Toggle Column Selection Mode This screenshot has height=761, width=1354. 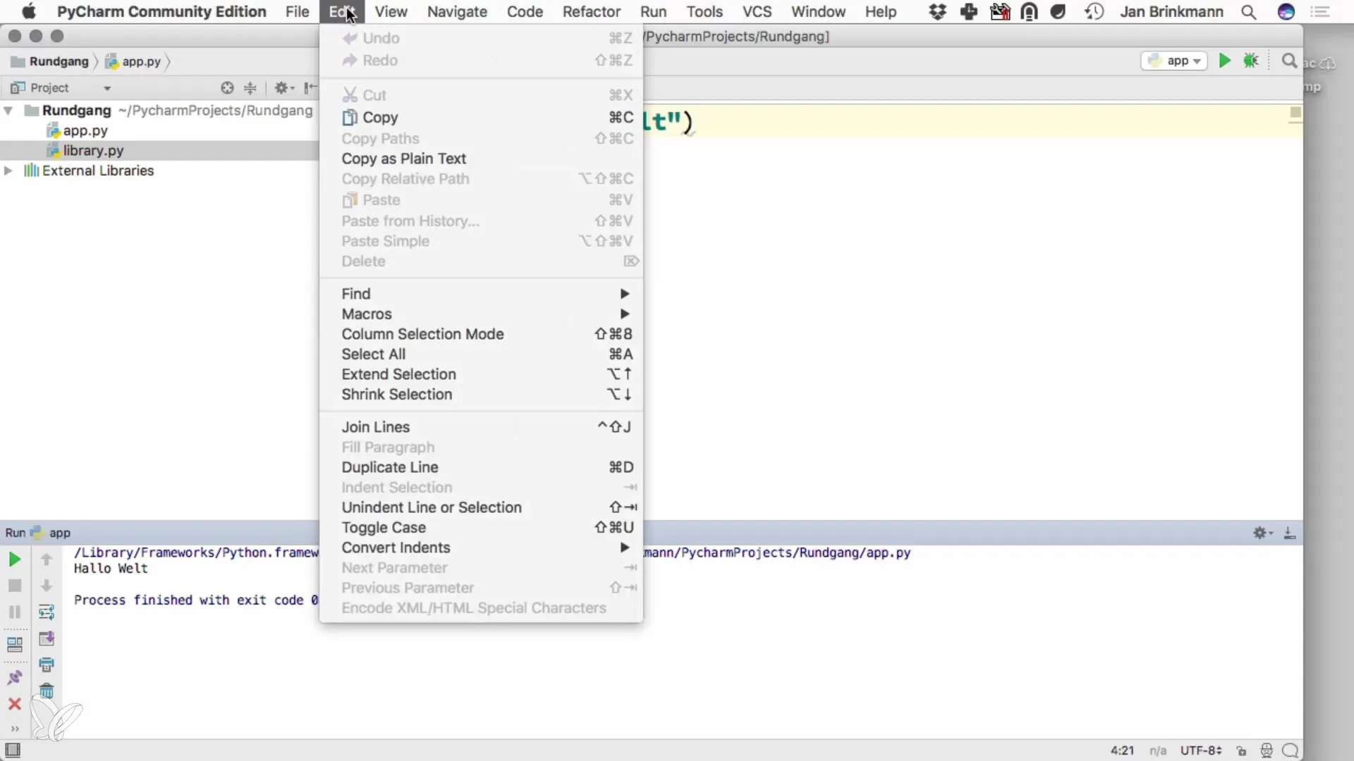pyautogui.click(x=482, y=334)
